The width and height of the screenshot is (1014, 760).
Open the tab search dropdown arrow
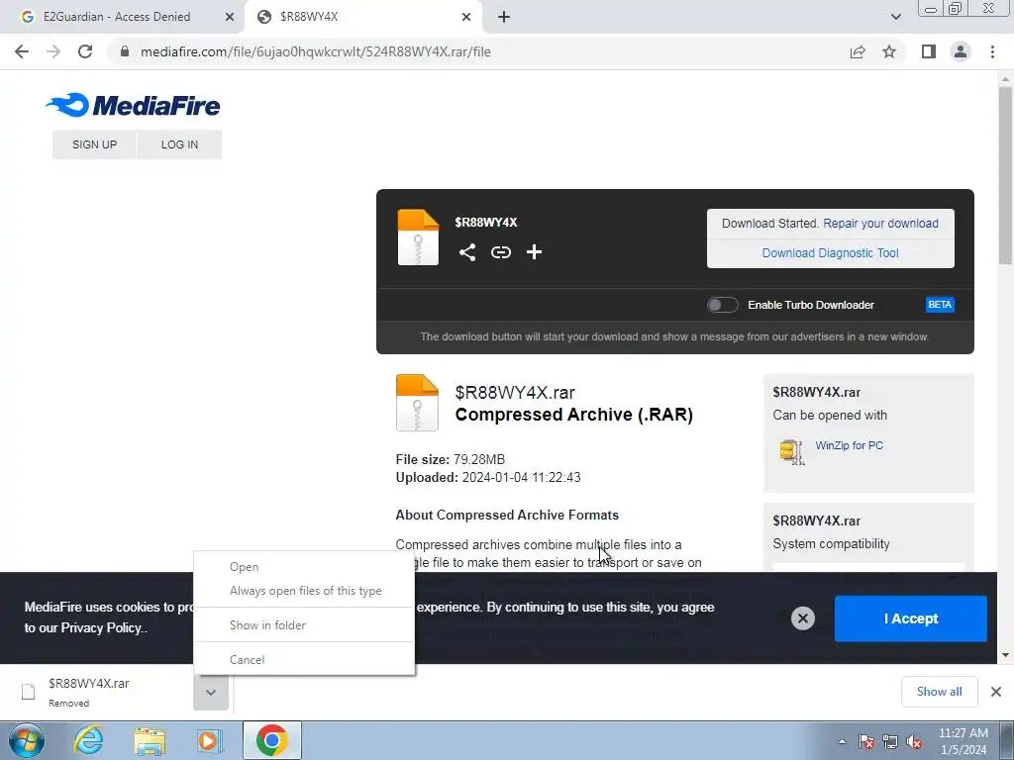(895, 17)
